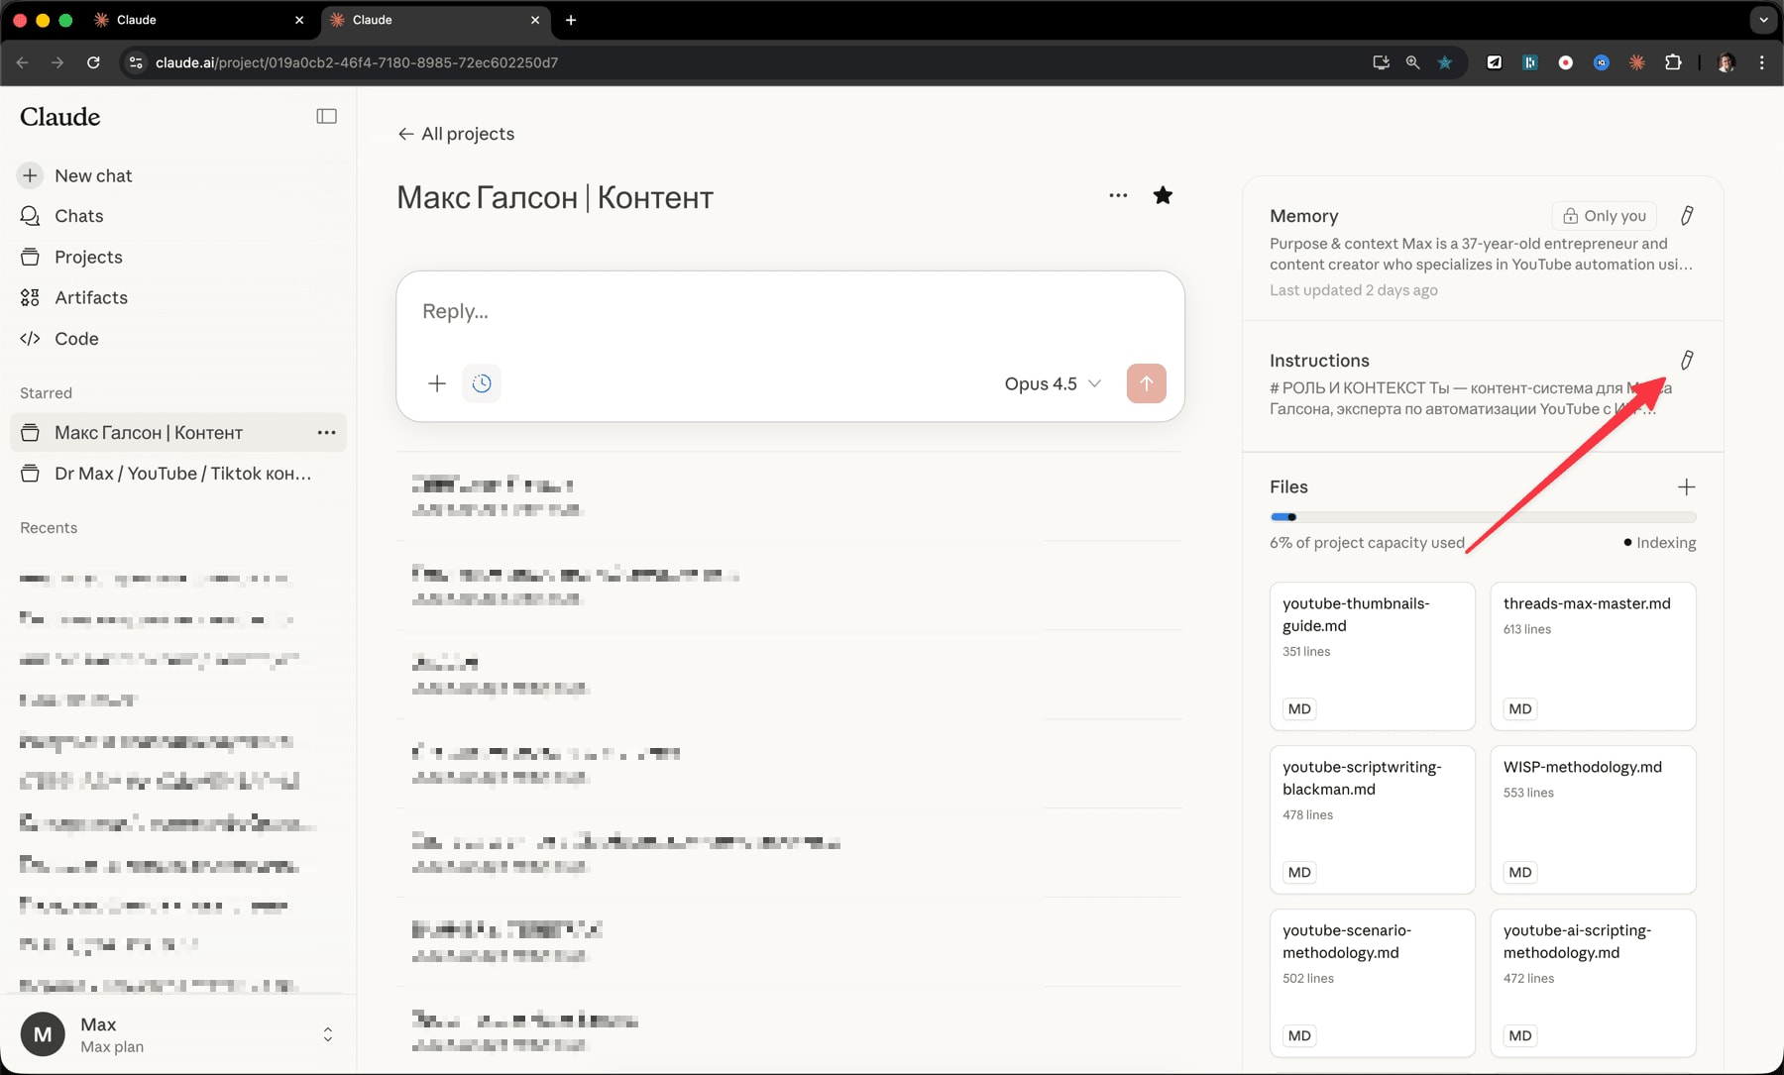Screen dimensions: 1784x1075
Task: Open the Opus 4.5 model dropdown
Action: (x=1053, y=383)
